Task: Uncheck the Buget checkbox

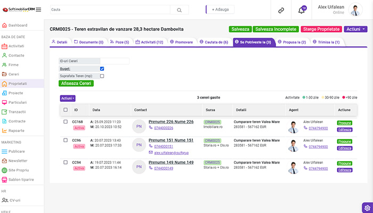Action: tap(102, 69)
